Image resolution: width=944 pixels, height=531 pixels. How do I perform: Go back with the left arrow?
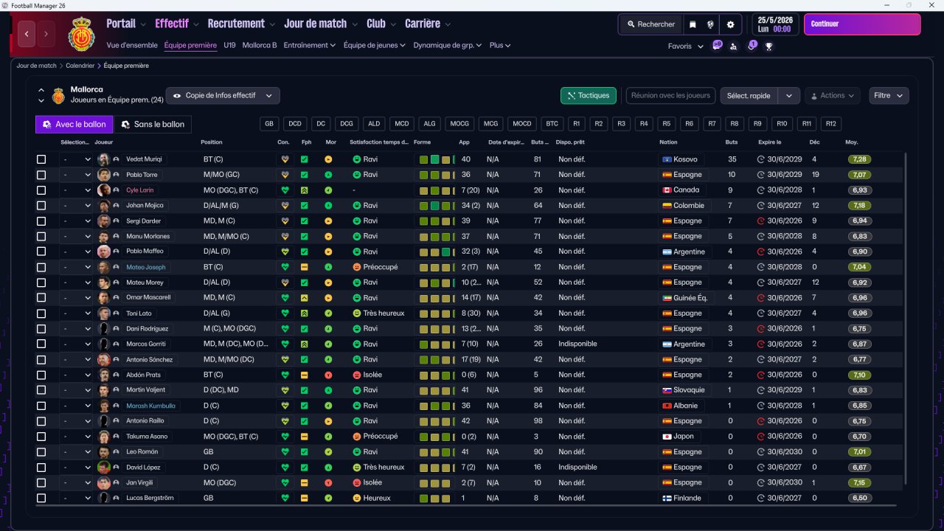click(27, 33)
